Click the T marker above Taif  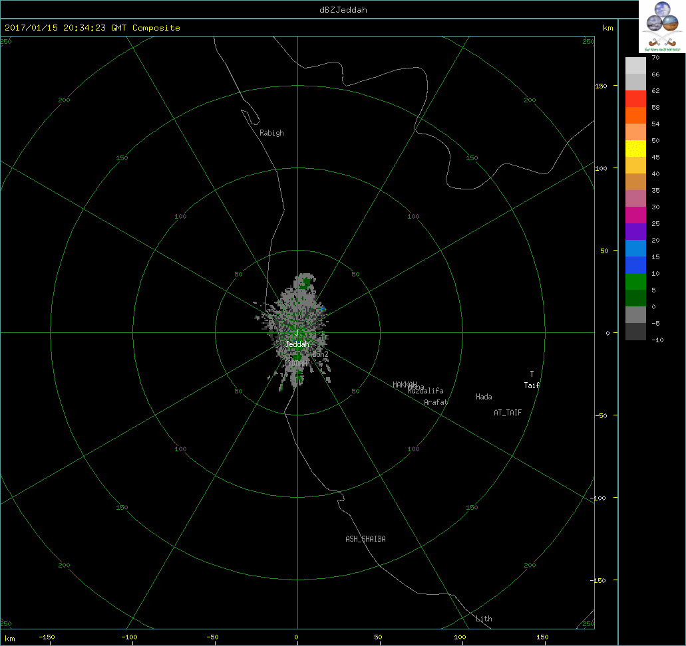tap(532, 374)
